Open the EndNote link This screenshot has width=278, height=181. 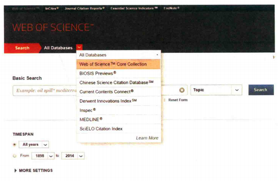172,8
